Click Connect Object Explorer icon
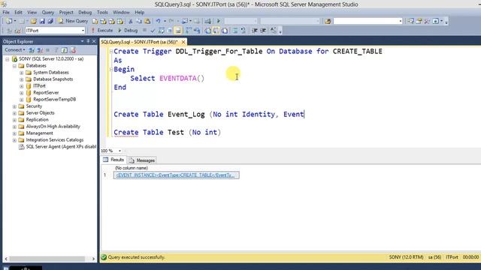Image resolution: width=481 pixels, height=270 pixels. tap(32, 50)
